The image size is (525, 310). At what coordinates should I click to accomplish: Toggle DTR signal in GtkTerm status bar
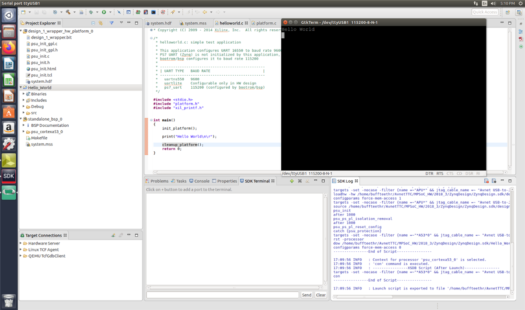pos(429,174)
